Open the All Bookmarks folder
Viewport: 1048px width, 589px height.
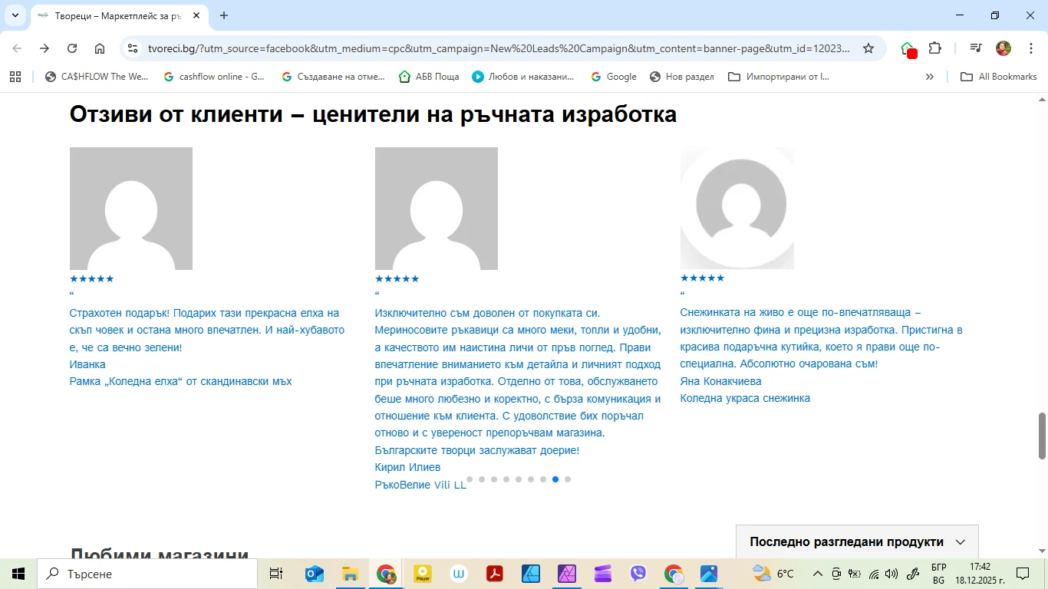pos(999,77)
